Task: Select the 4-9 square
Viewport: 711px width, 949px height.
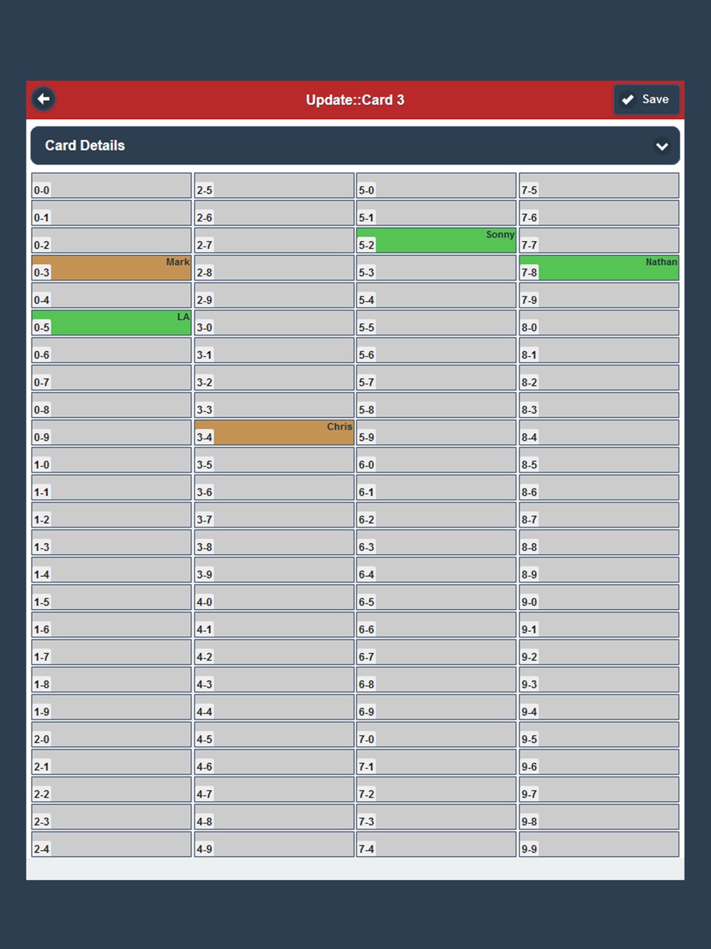Action: point(274,845)
